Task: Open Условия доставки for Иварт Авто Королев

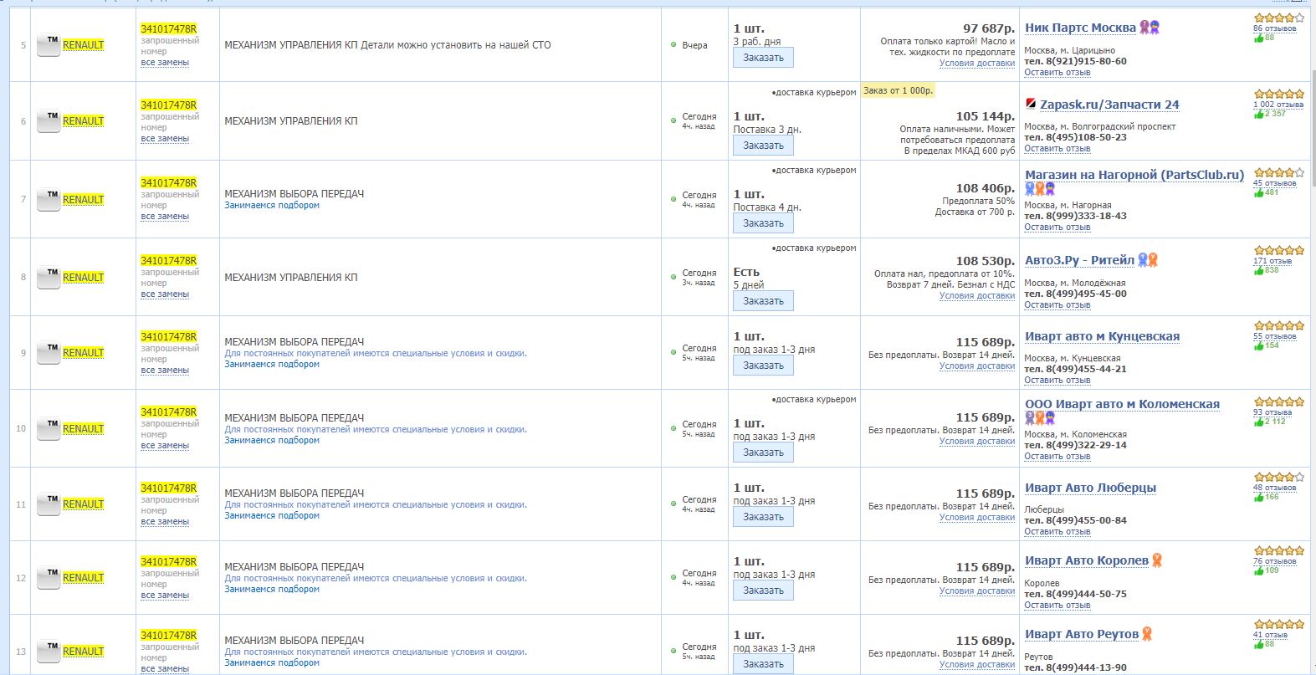Action: tap(977, 591)
